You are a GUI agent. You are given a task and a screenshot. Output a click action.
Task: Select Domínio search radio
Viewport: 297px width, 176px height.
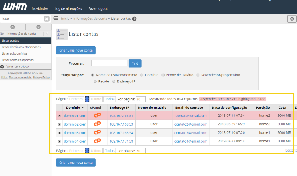(142, 75)
